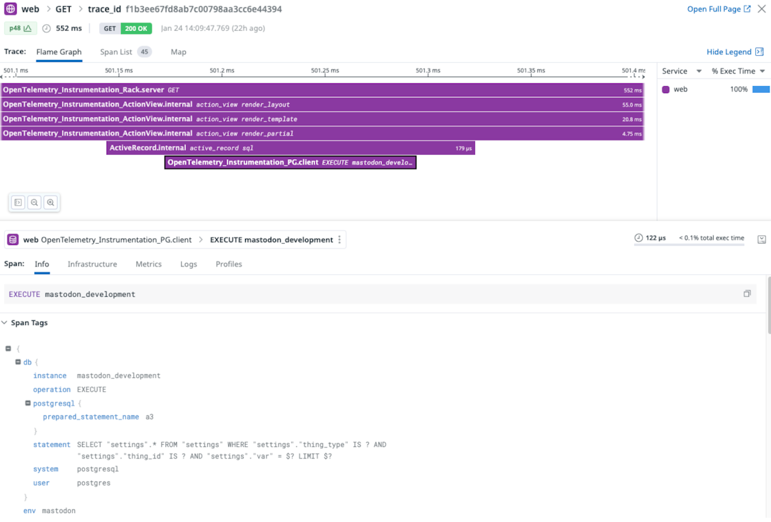Click the trace_id value text
Image resolution: width=771 pixels, height=522 pixels.
[204, 9]
